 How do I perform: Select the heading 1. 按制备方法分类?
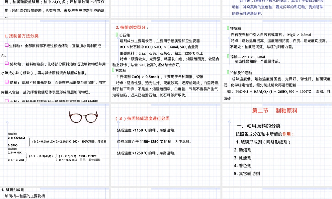22,36
